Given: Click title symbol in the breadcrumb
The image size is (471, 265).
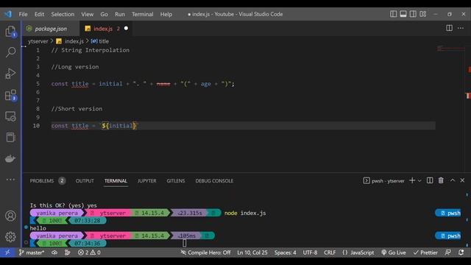Looking at the screenshot, I should tap(104, 41).
